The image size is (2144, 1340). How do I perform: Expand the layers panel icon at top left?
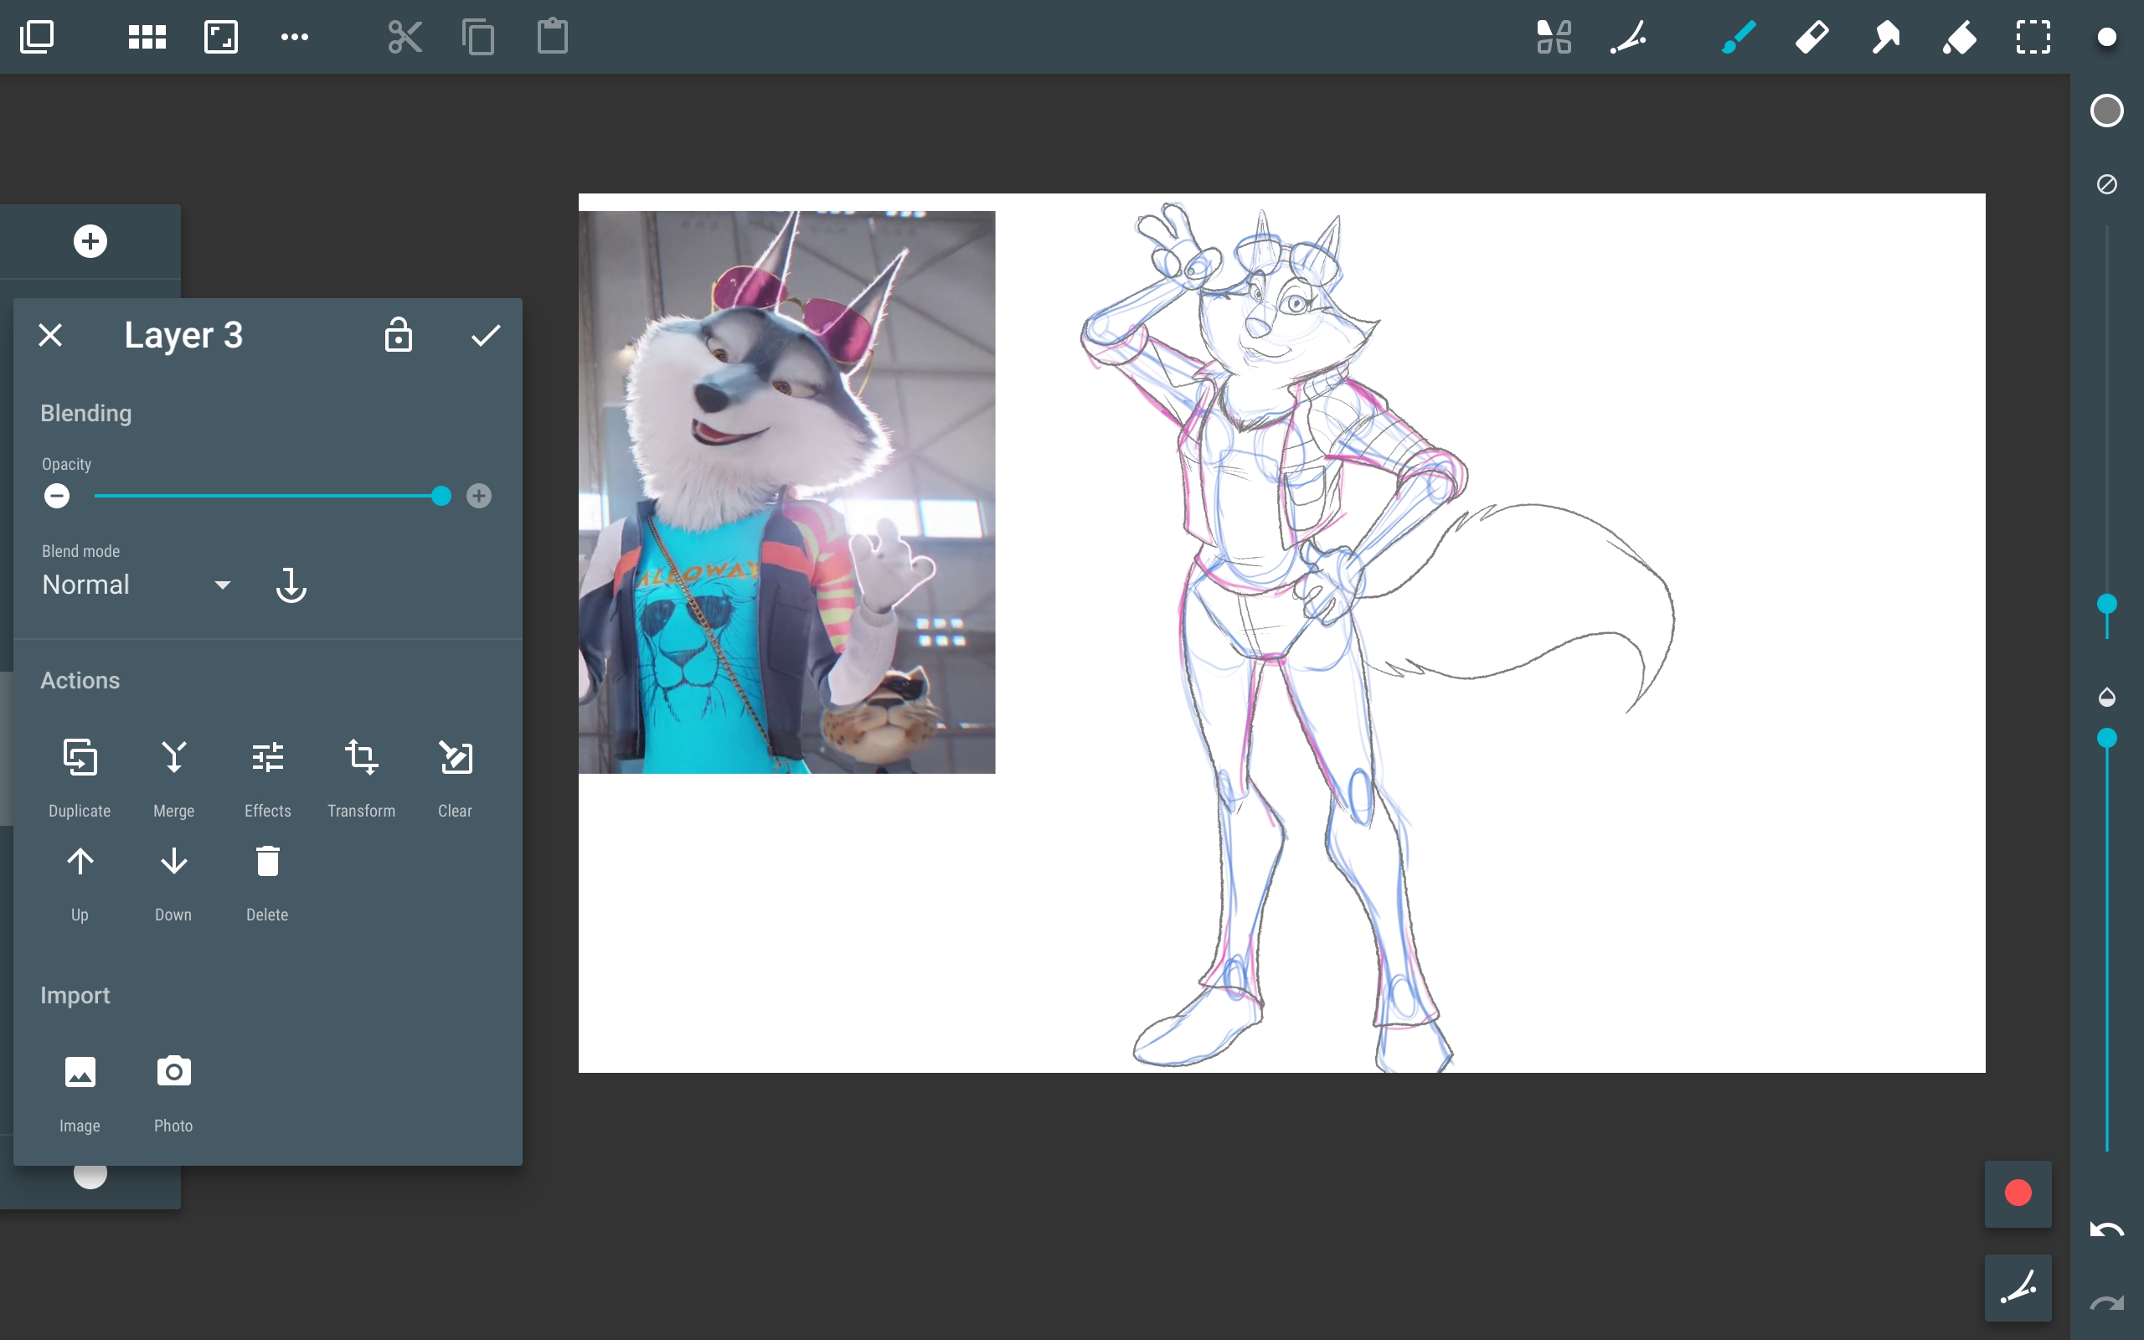(x=37, y=37)
